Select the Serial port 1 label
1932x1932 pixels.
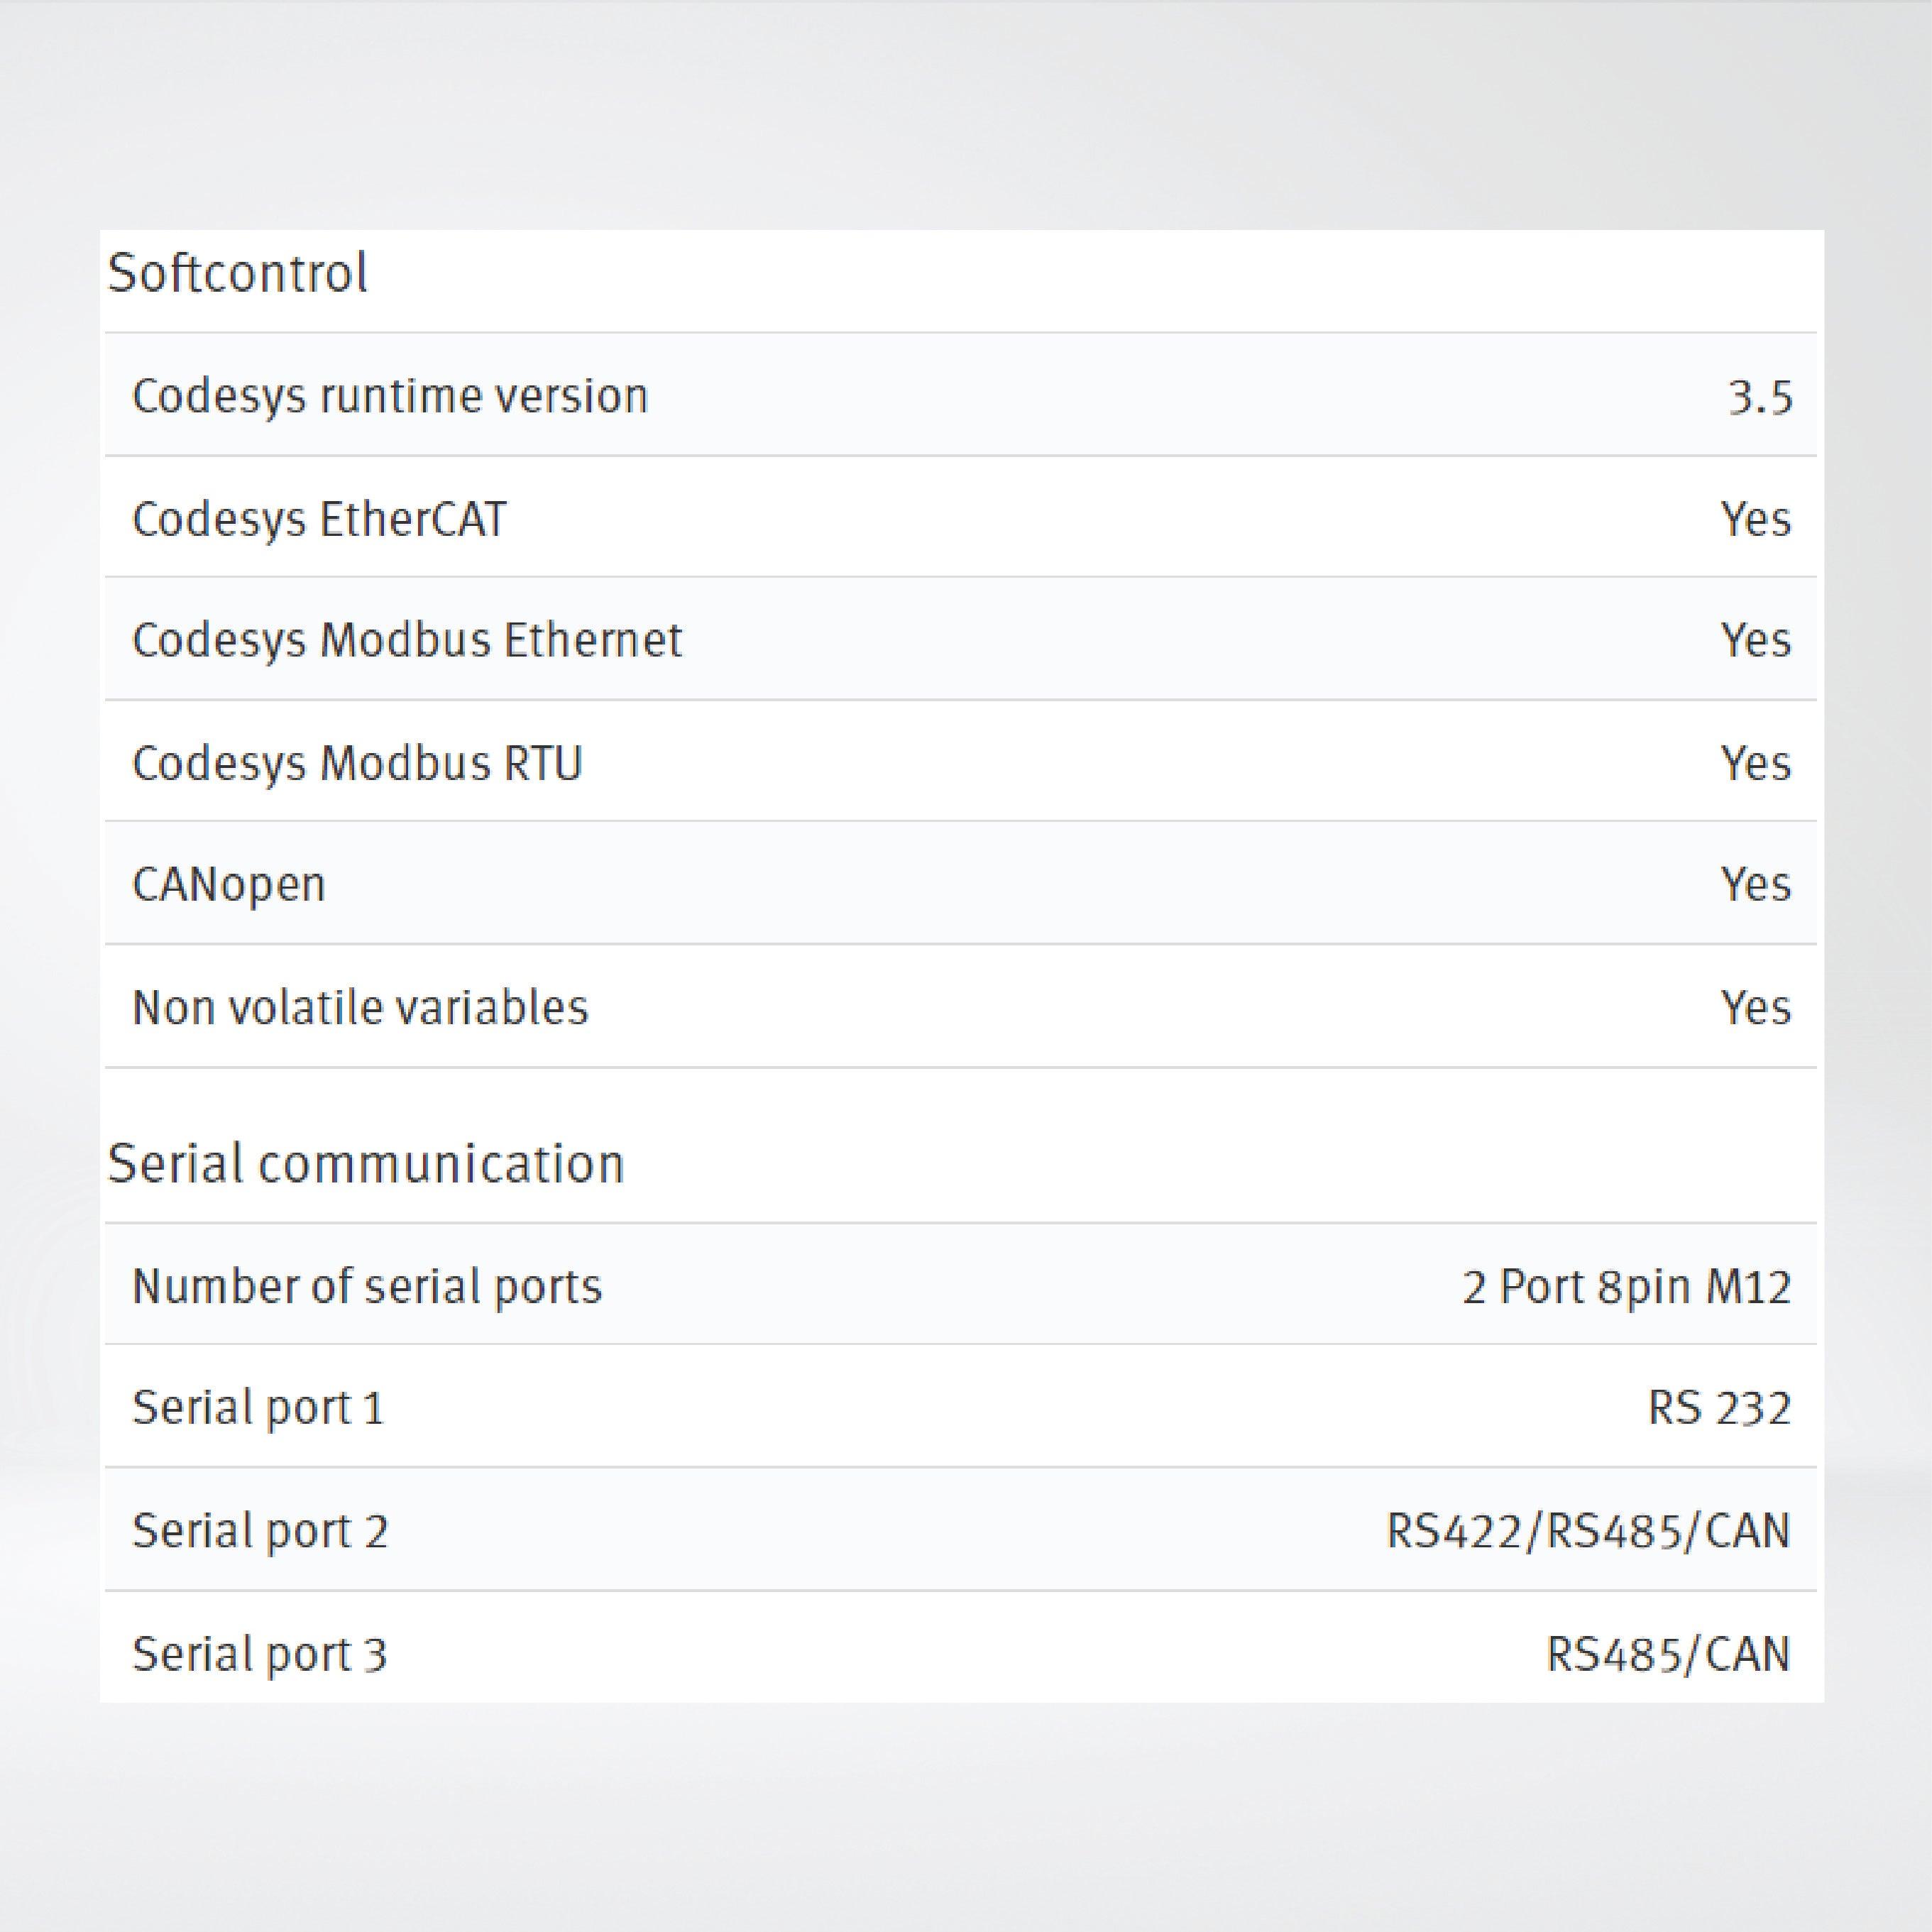(x=258, y=1408)
